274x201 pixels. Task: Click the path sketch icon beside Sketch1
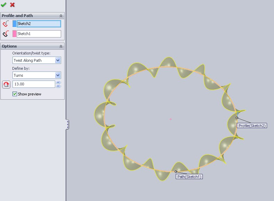click(x=6, y=34)
